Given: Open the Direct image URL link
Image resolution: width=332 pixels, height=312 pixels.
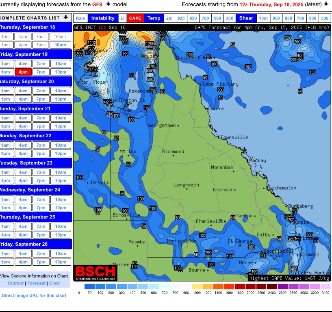Looking at the screenshot, I should click(x=34, y=295).
